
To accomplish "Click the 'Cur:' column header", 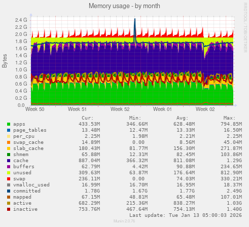I will pyautogui.click(x=88, y=118).
